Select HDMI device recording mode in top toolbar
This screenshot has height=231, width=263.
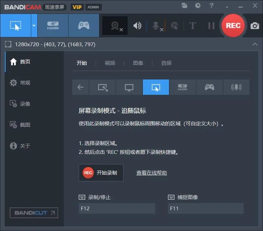(x=53, y=25)
